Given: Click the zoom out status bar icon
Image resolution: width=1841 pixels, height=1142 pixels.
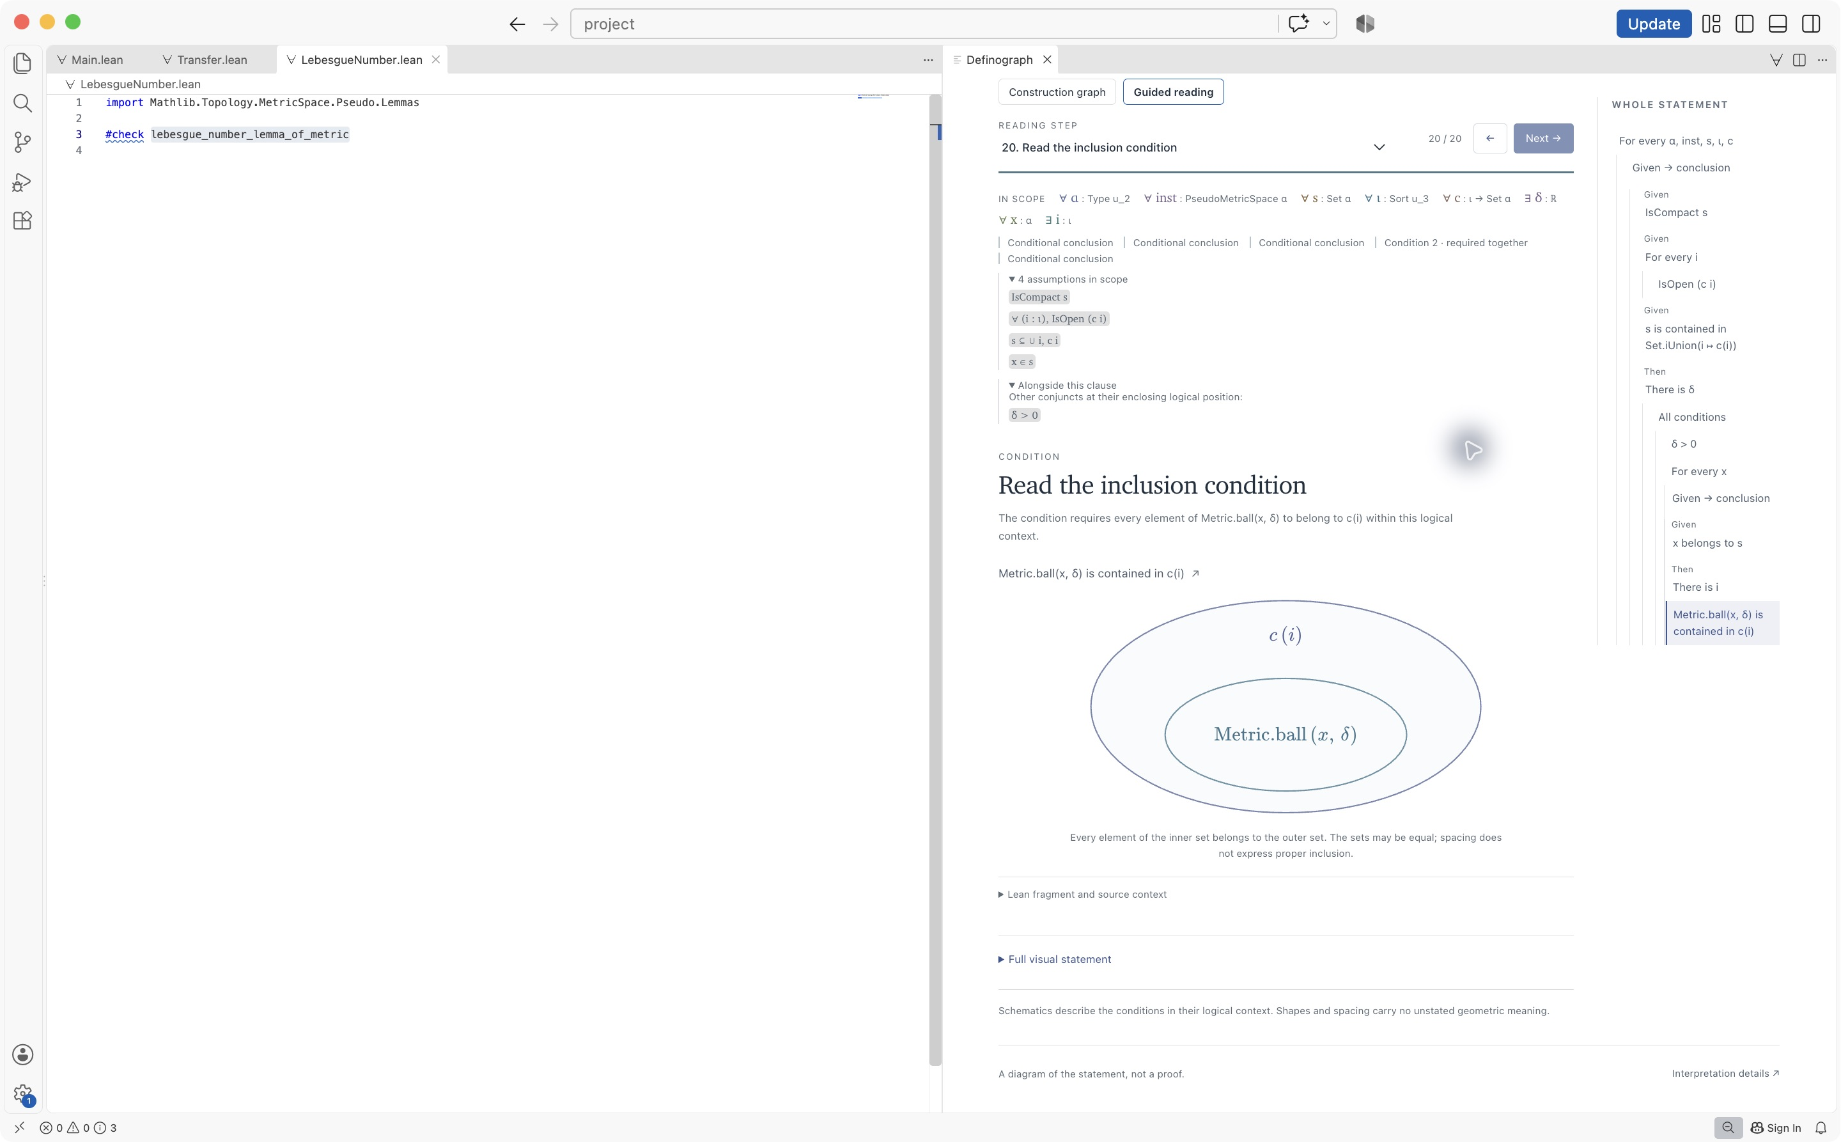Looking at the screenshot, I should (x=1728, y=1128).
